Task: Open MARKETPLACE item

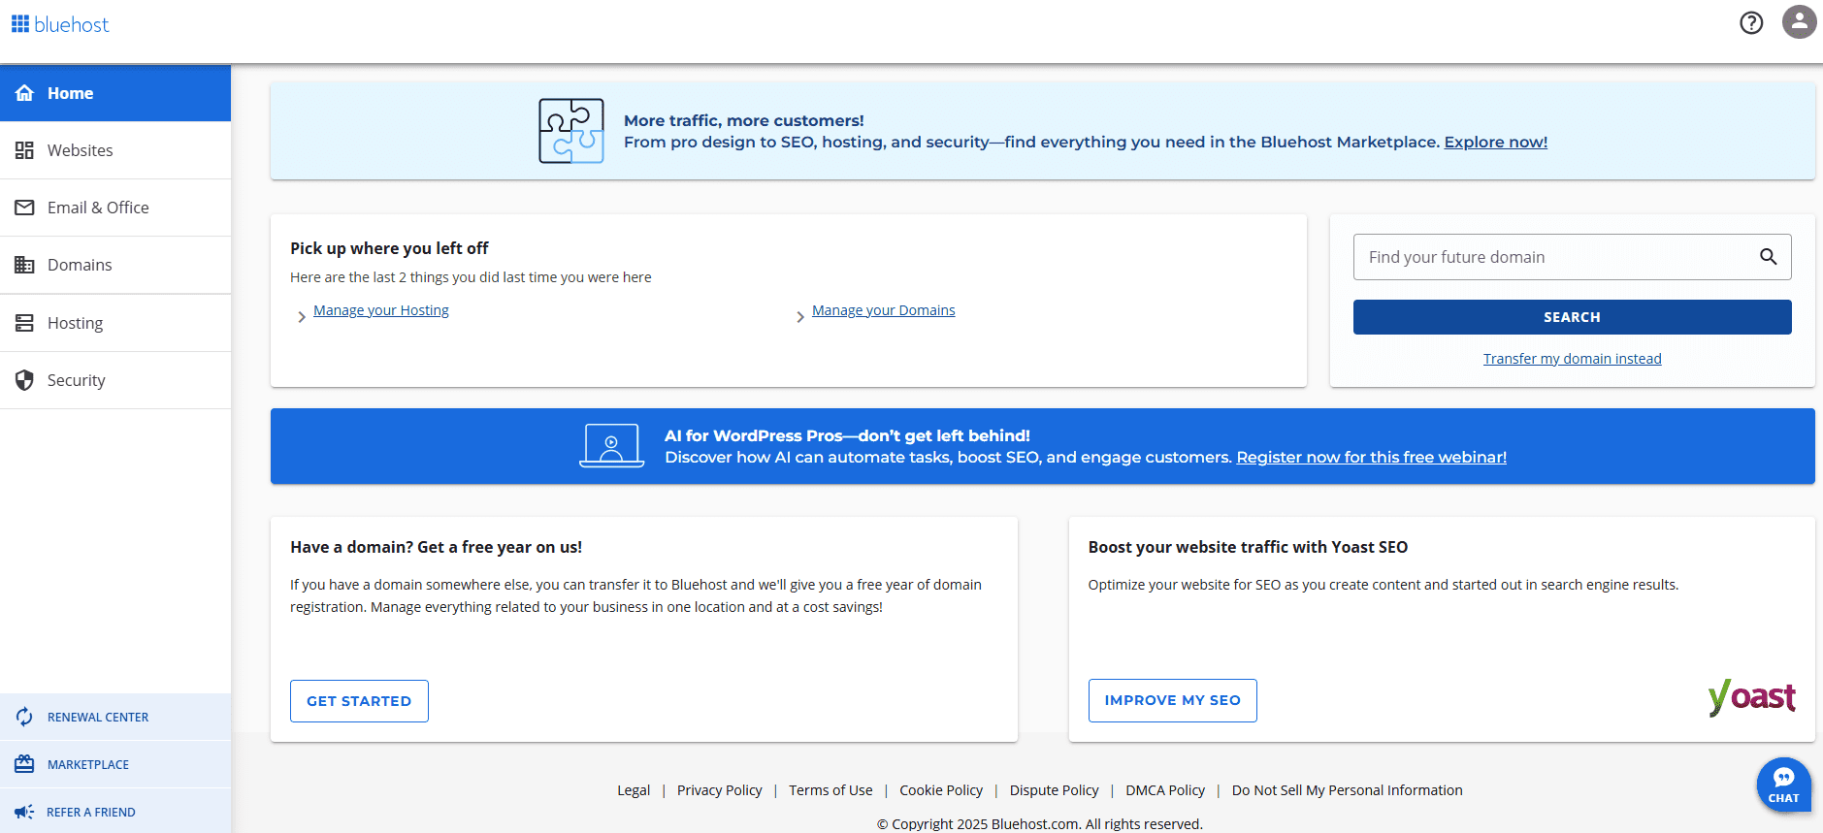Action: click(115, 764)
